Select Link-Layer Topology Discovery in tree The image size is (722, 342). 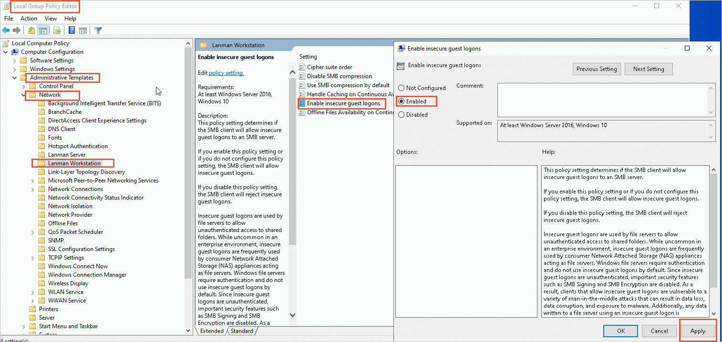click(86, 172)
